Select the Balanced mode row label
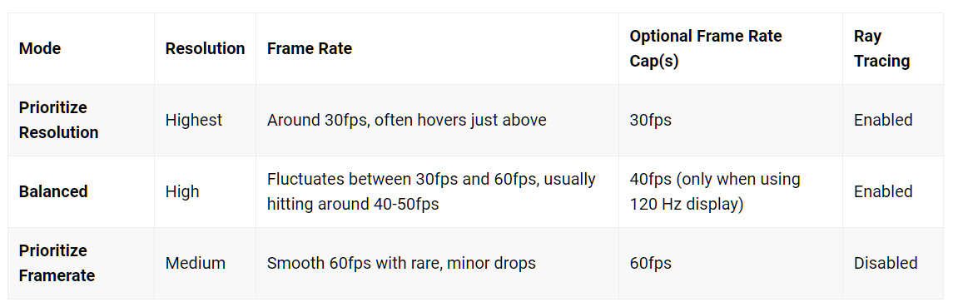The height and width of the screenshot is (307, 953). click(x=53, y=191)
